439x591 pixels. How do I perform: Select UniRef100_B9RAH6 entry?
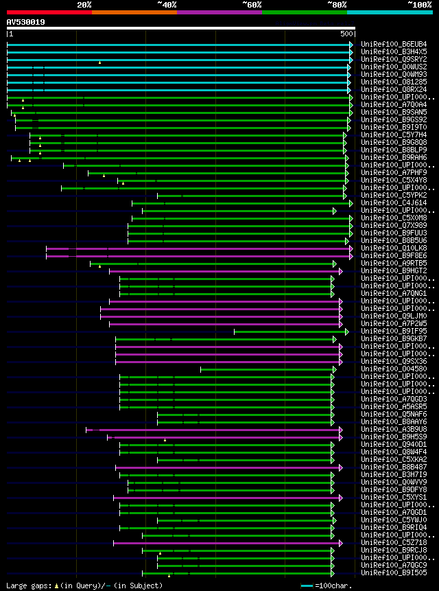(x=394, y=158)
